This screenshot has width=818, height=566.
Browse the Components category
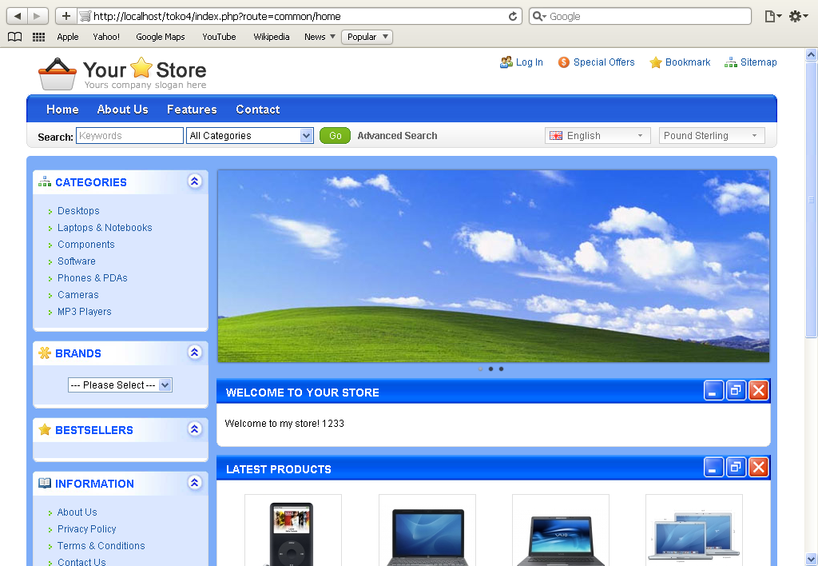pyautogui.click(x=86, y=245)
